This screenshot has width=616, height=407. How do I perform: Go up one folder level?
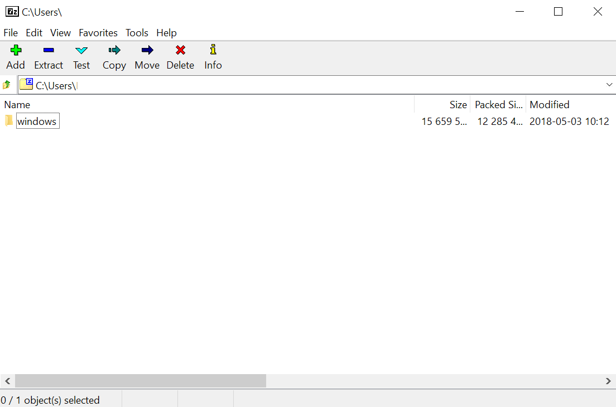tap(7, 84)
